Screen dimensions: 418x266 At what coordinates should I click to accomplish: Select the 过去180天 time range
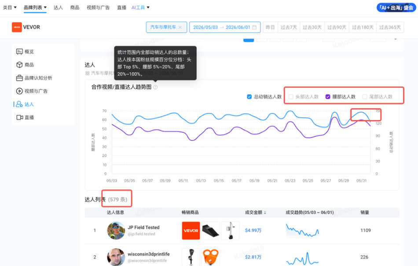363,27
